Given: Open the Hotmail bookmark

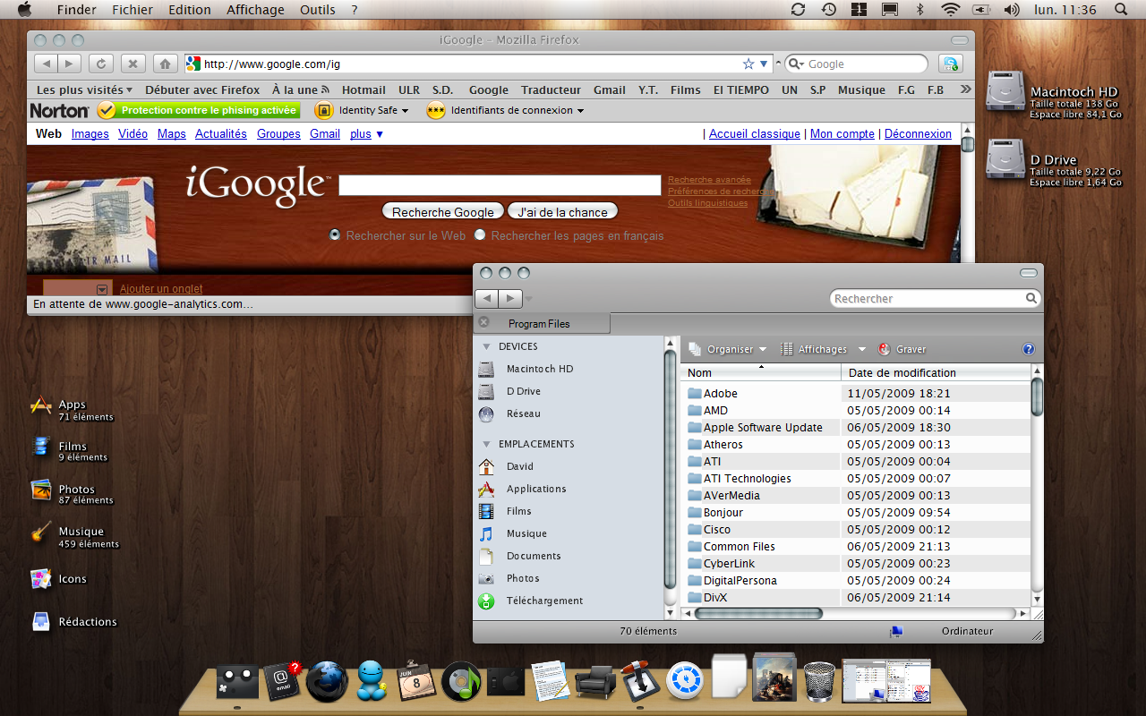Looking at the screenshot, I should click(363, 89).
